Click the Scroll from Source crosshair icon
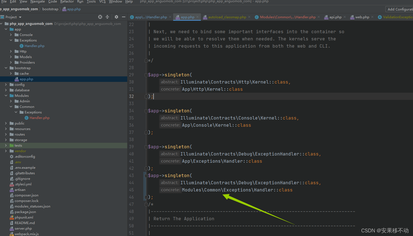The width and height of the screenshot is (413, 236). (100, 17)
